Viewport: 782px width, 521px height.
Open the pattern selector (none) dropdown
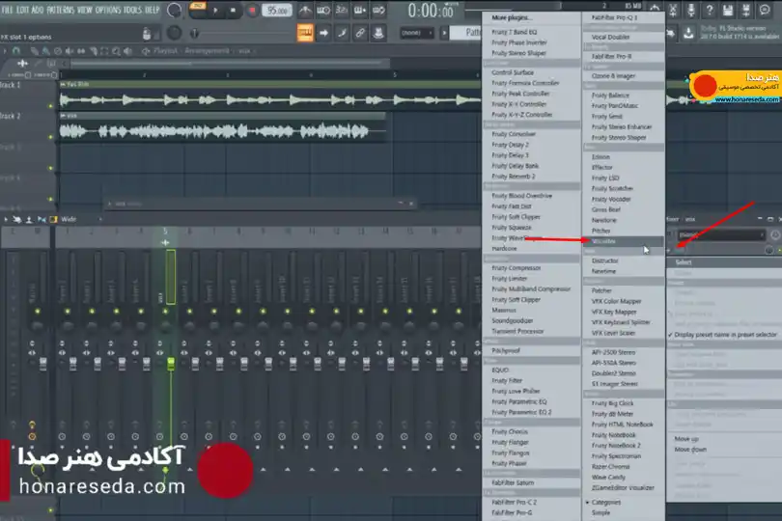tap(417, 33)
